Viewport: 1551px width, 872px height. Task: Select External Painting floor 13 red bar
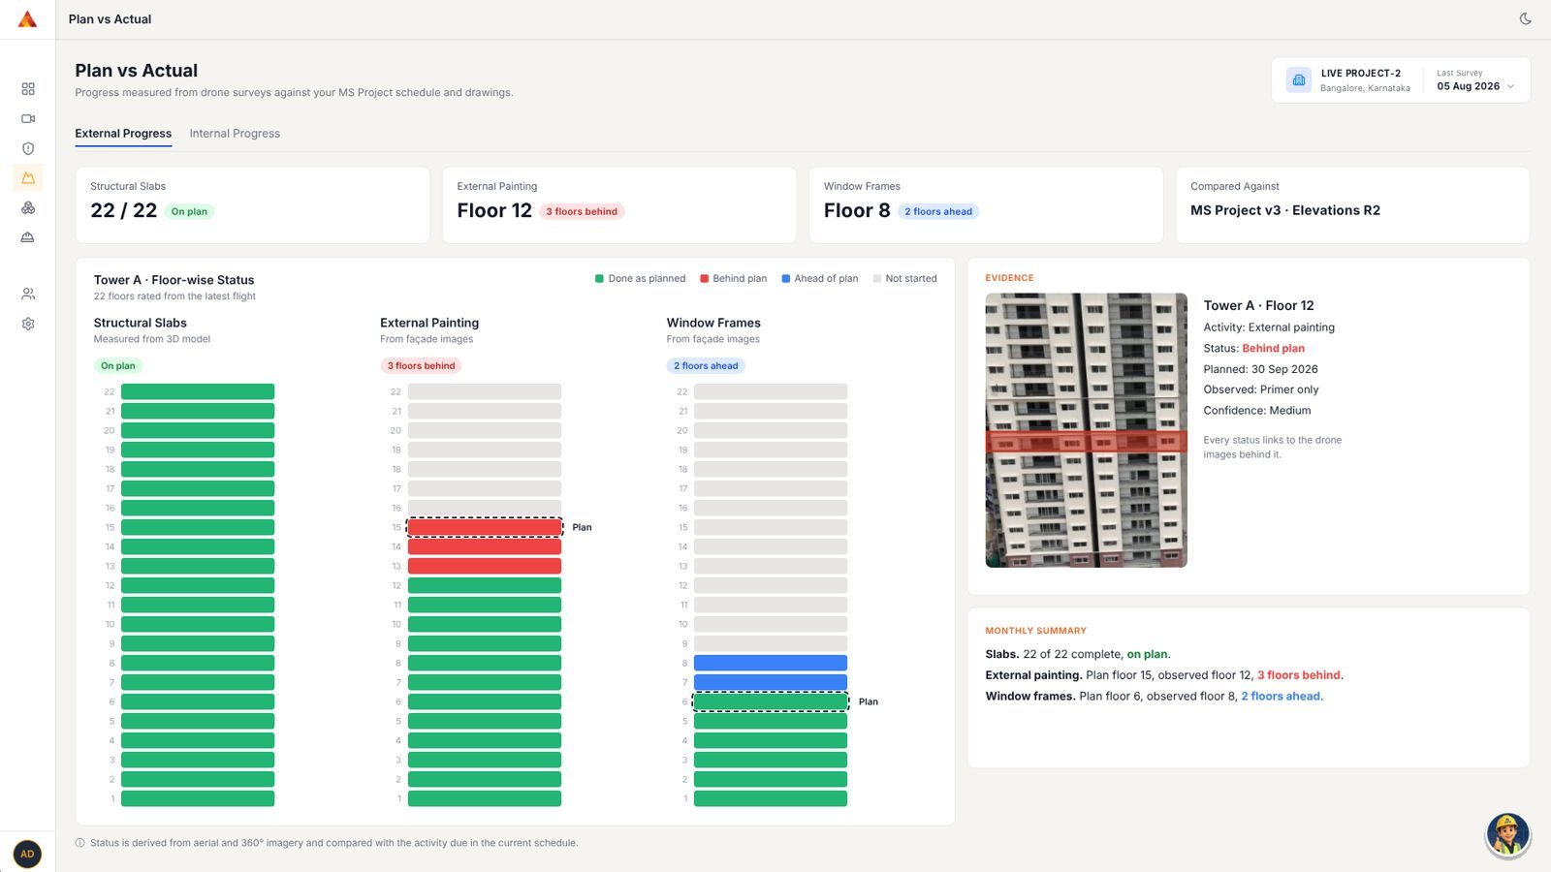click(485, 566)
